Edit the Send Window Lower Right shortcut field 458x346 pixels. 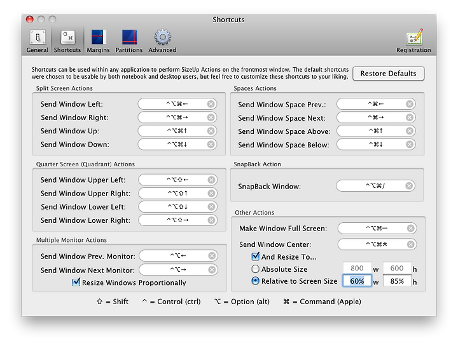[x=178, y=220]
